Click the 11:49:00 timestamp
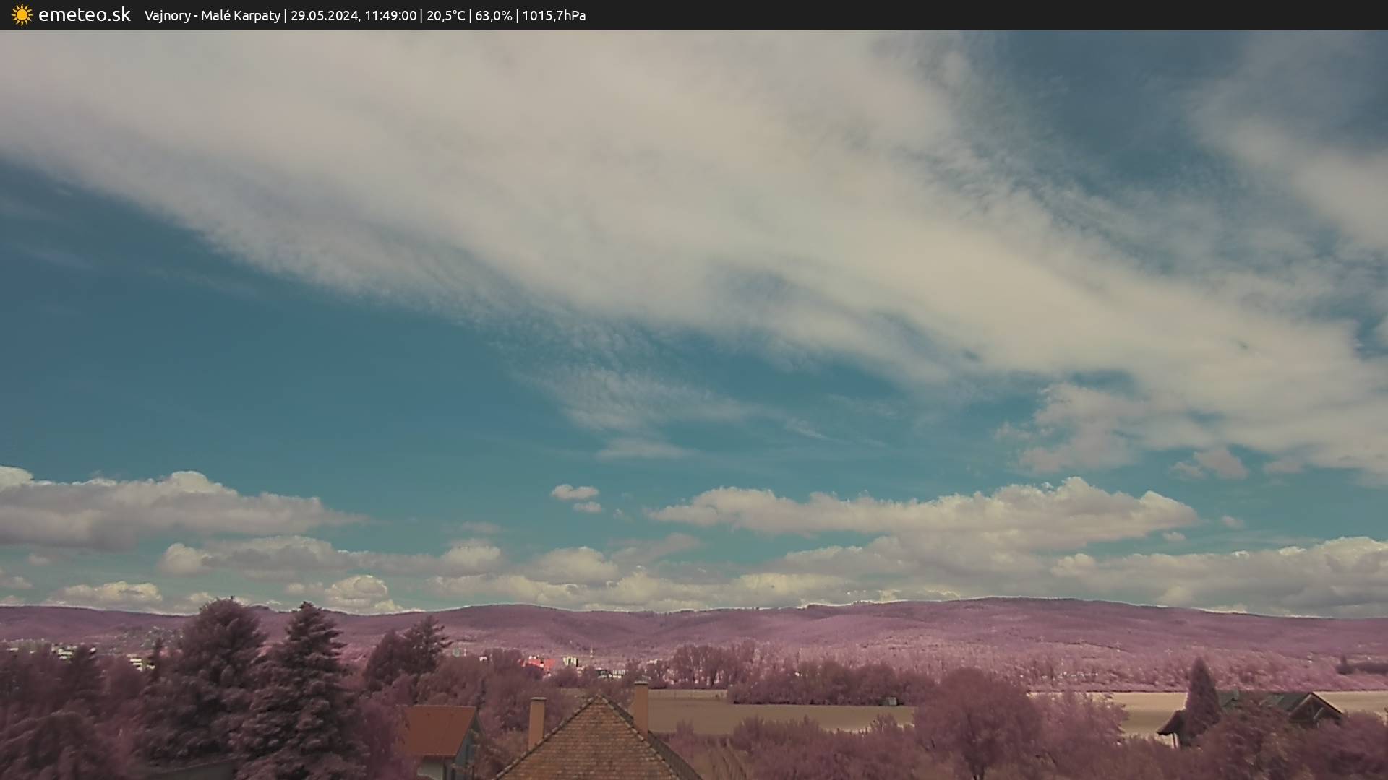This screenshot has height=780, width=1388. [x=390, y=15]
